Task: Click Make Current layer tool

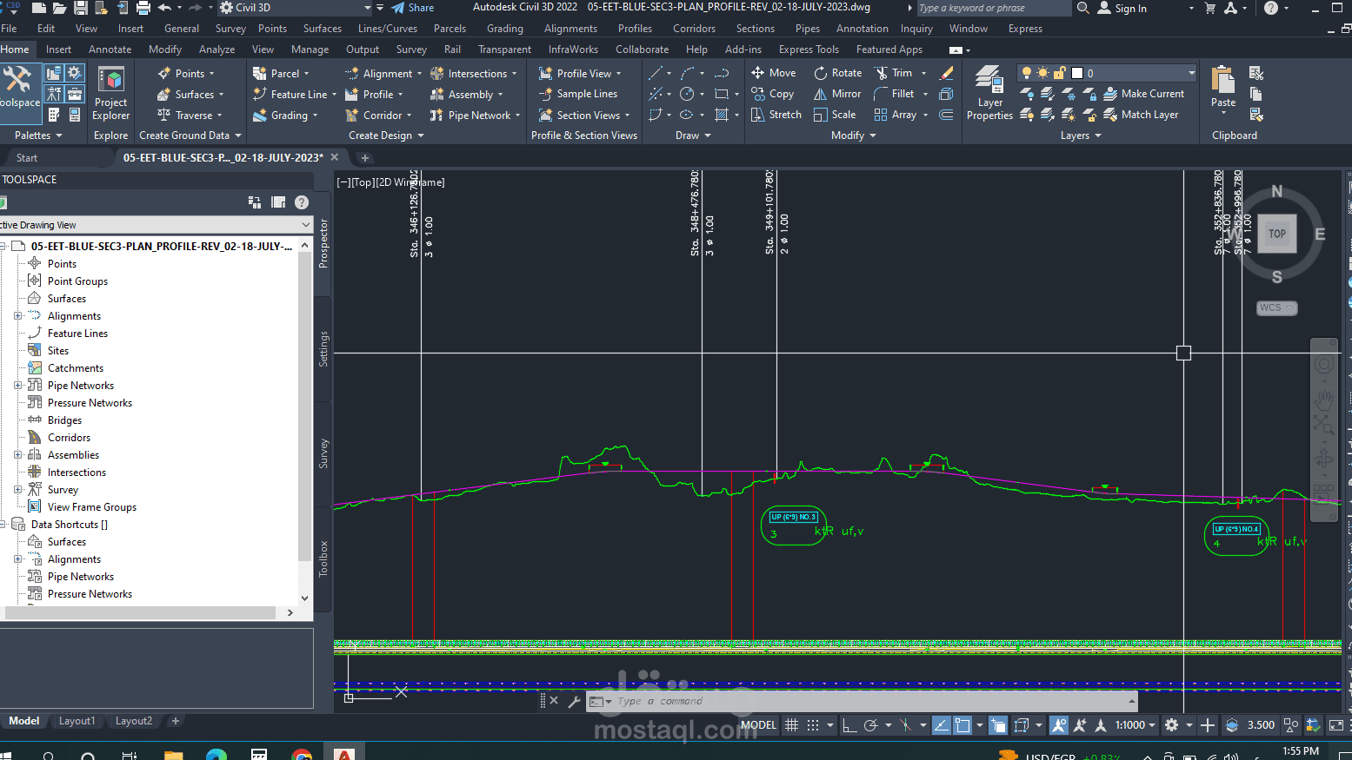Action: click(1143, 94)
